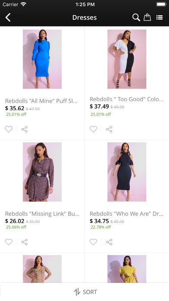
Task: Share the "Missing Link" dress
Action: pos(25,242)
